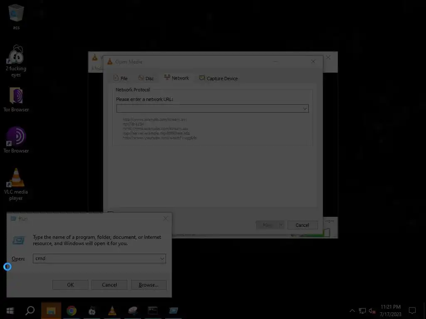Viewport: 426px width, 319px height.
Task: Click the muted volume tray icon
Action: (372, 311)
